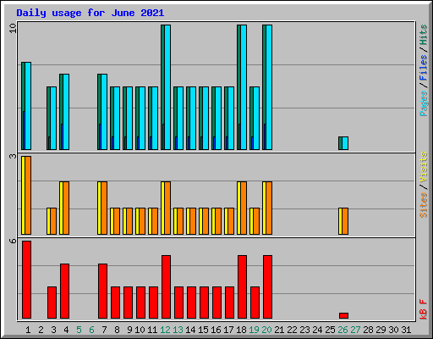Image resolution: width=433 pixels, height=339 pixels.
Task: Select day label 24 on the x-axis
Action: [x=317, y=330]
